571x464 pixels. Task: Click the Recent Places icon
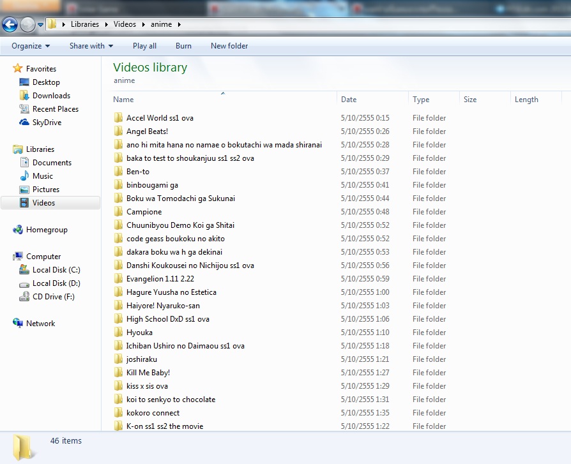pyautogui.click(x=24, y=109)
